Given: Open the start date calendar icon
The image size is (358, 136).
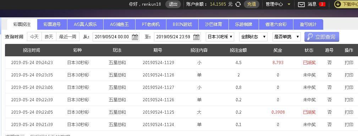Looking at the screenshot, I should [x=135, y=37].
